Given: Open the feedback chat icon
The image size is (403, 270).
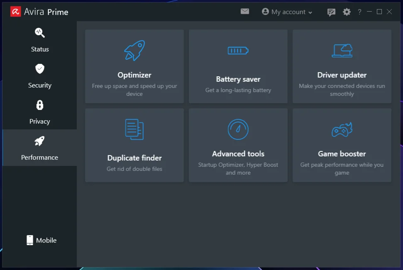Looking at the screenshot, I should [331, 12].
